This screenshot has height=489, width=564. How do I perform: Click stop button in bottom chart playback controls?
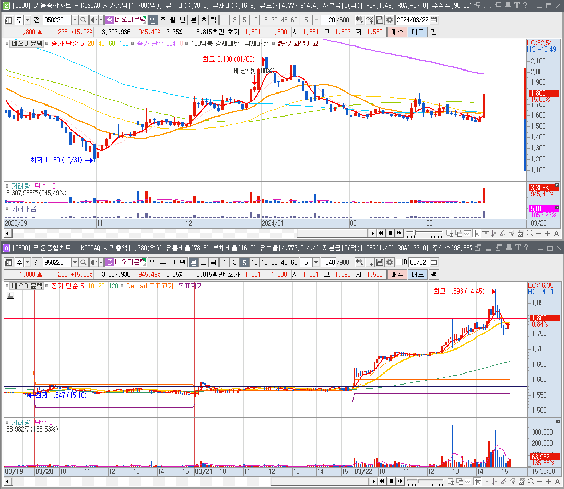[x=391, y=482]
